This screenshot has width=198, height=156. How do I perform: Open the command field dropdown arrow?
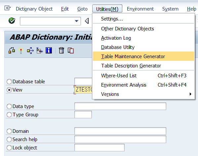tap(77, 21)
